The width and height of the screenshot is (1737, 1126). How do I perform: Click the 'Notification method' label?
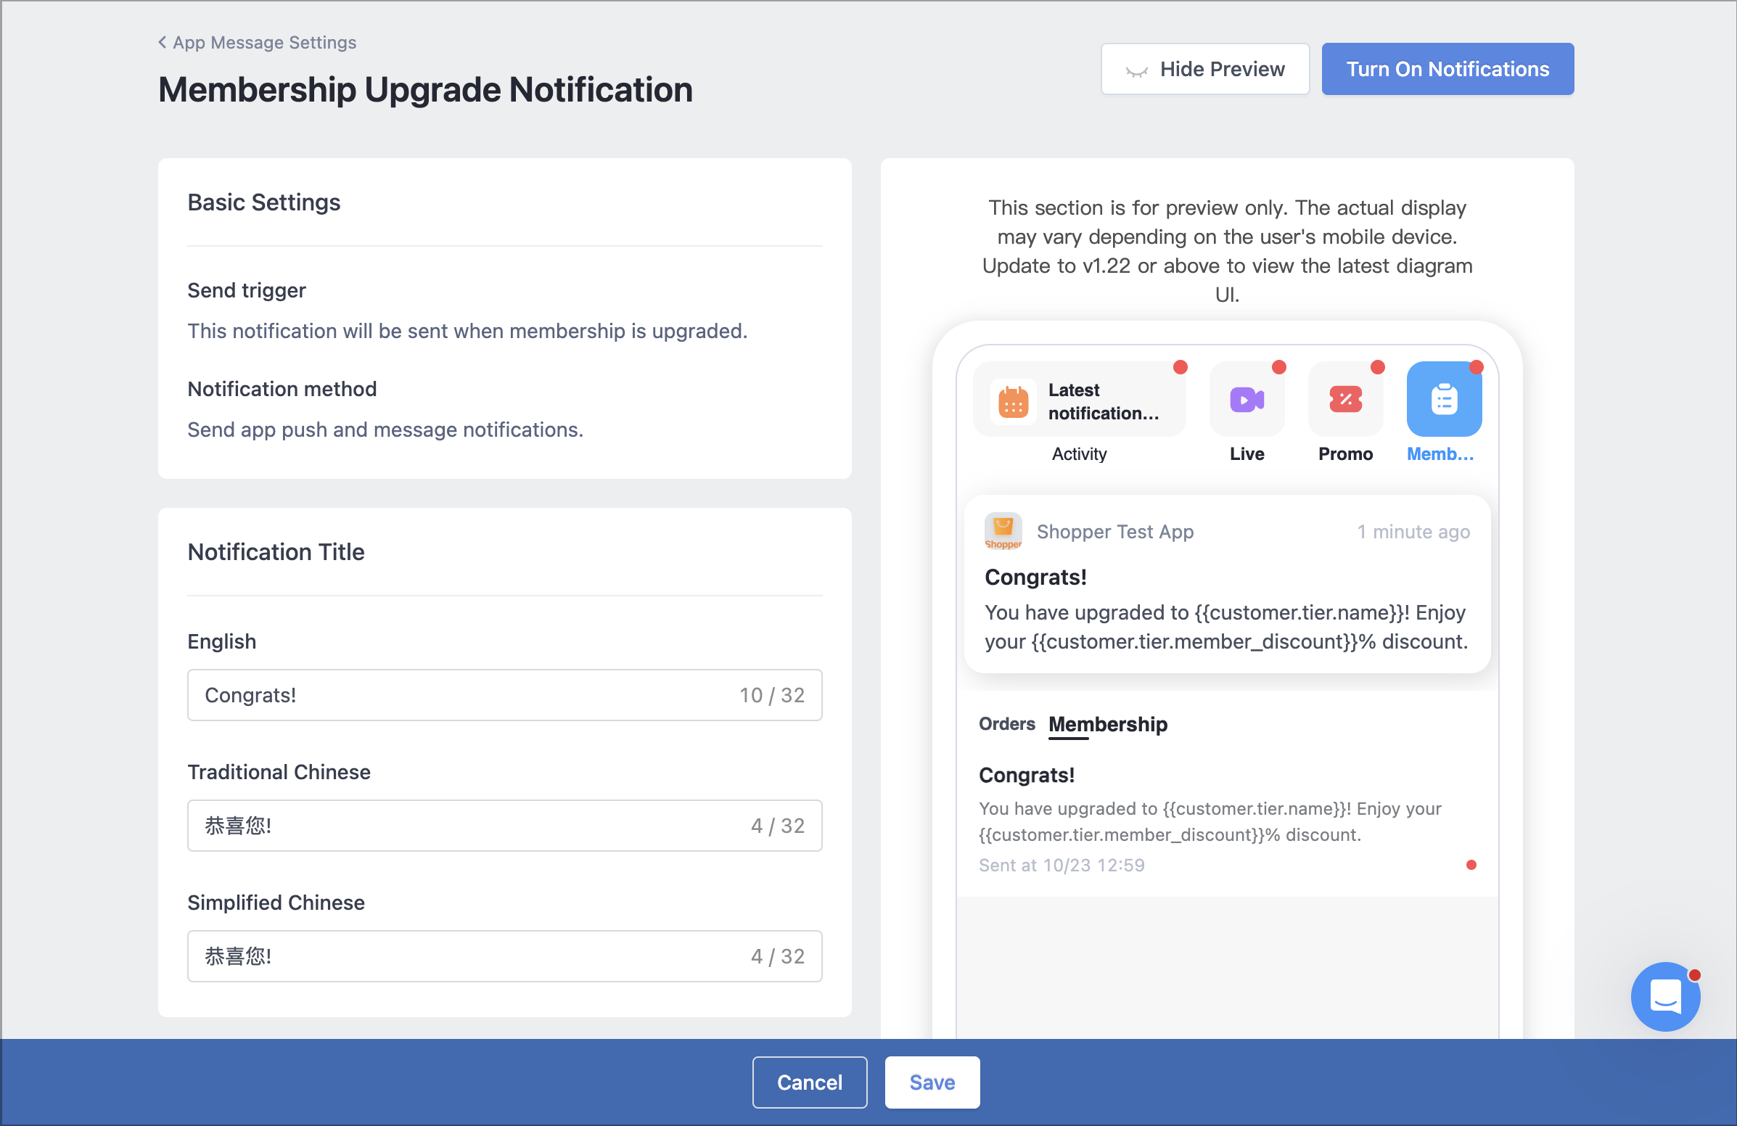click(282, 389)
